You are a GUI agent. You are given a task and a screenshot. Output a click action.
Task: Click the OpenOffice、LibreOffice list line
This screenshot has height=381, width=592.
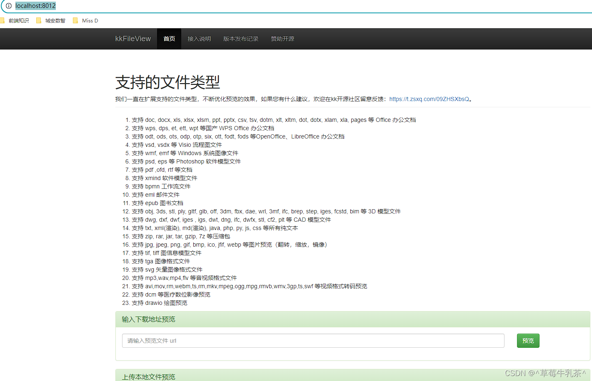[238, 136]
